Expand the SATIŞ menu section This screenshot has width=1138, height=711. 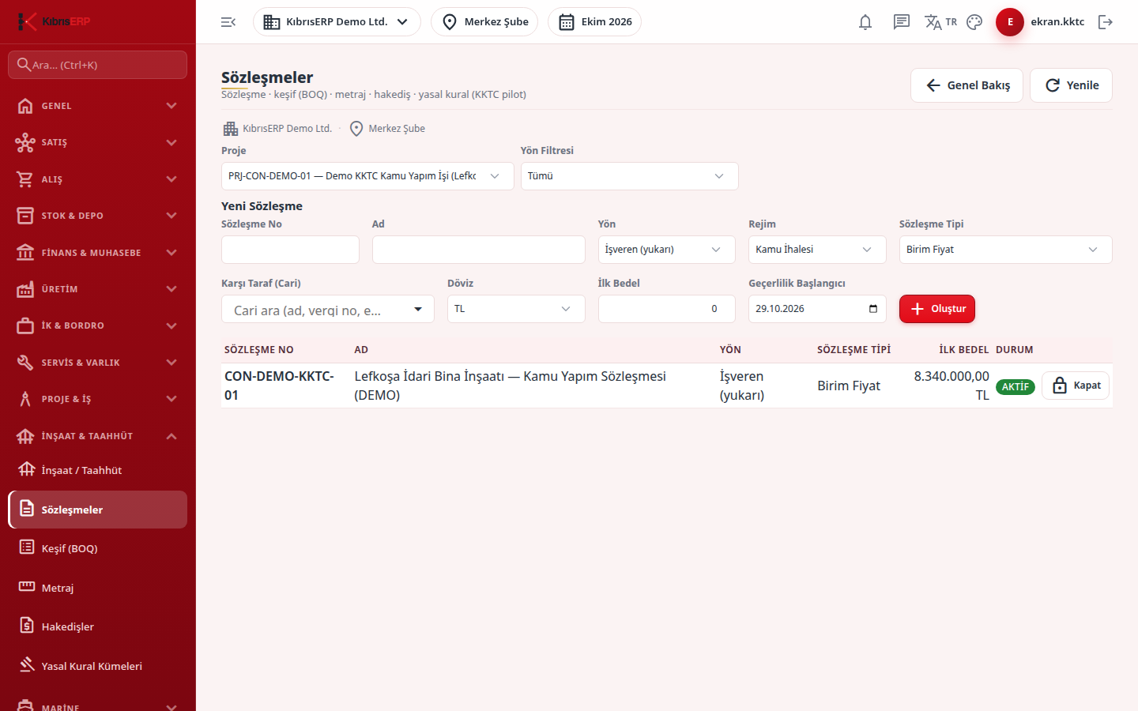(x=98, y=142)
